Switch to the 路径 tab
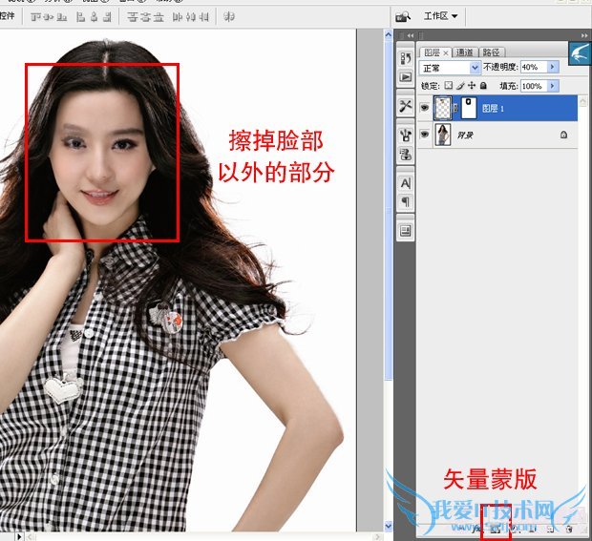 493,52
